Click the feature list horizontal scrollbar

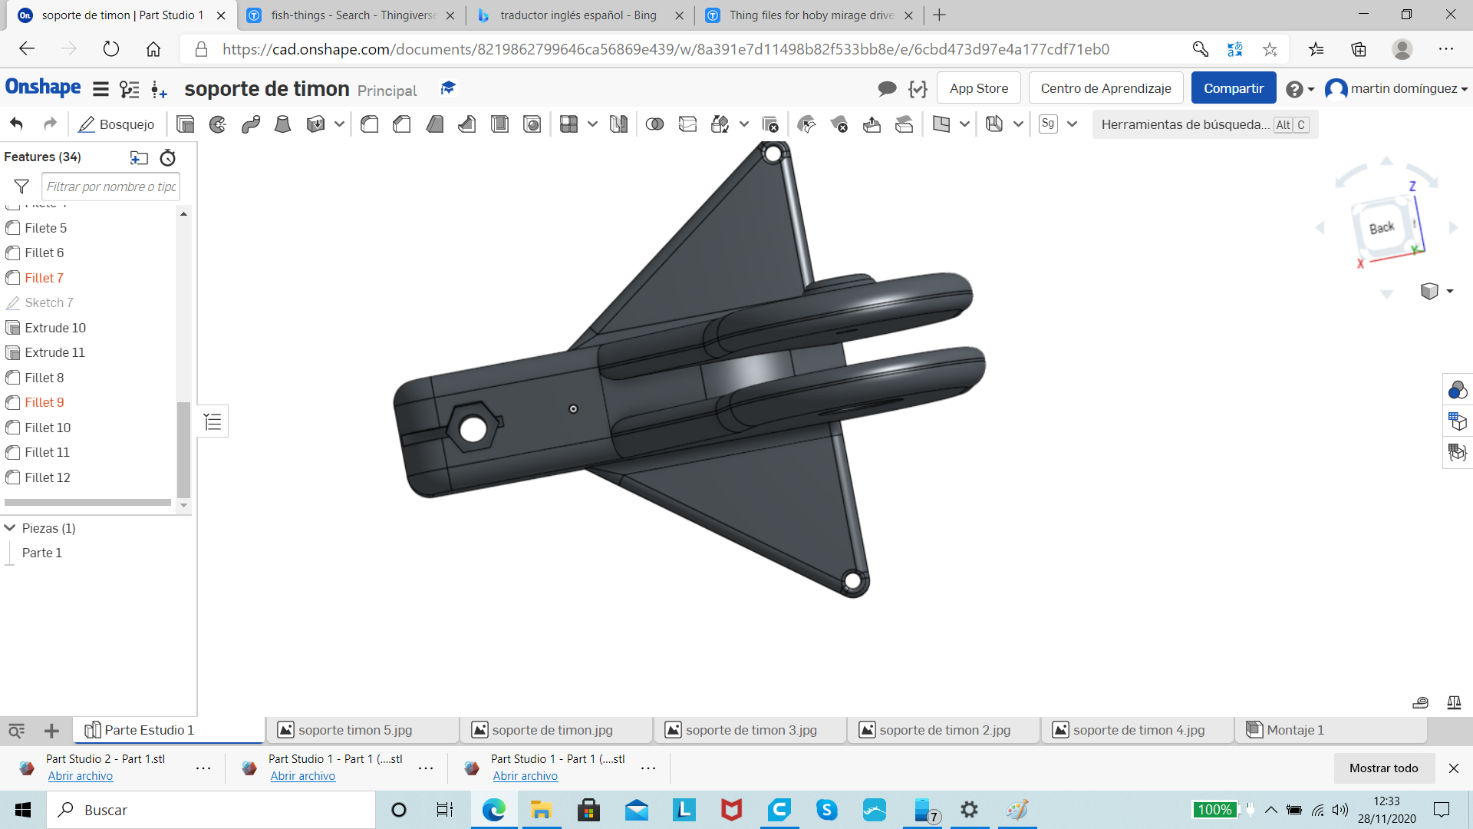coord(87,503)
